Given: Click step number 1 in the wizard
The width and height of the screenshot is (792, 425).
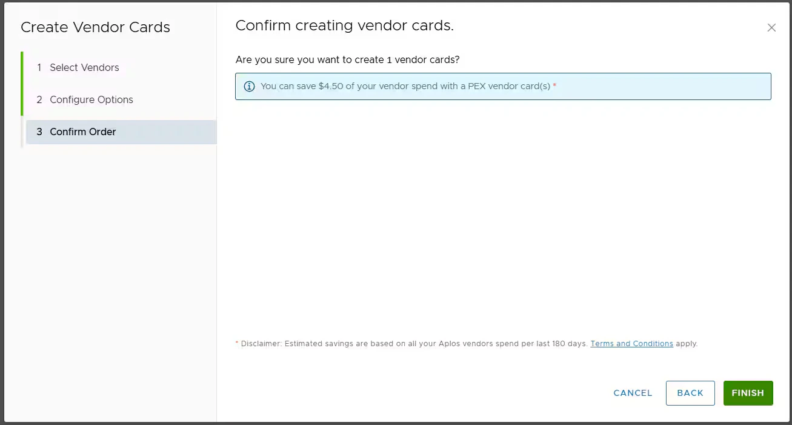Looking at the screenshot, I should (x=39, y=67).
